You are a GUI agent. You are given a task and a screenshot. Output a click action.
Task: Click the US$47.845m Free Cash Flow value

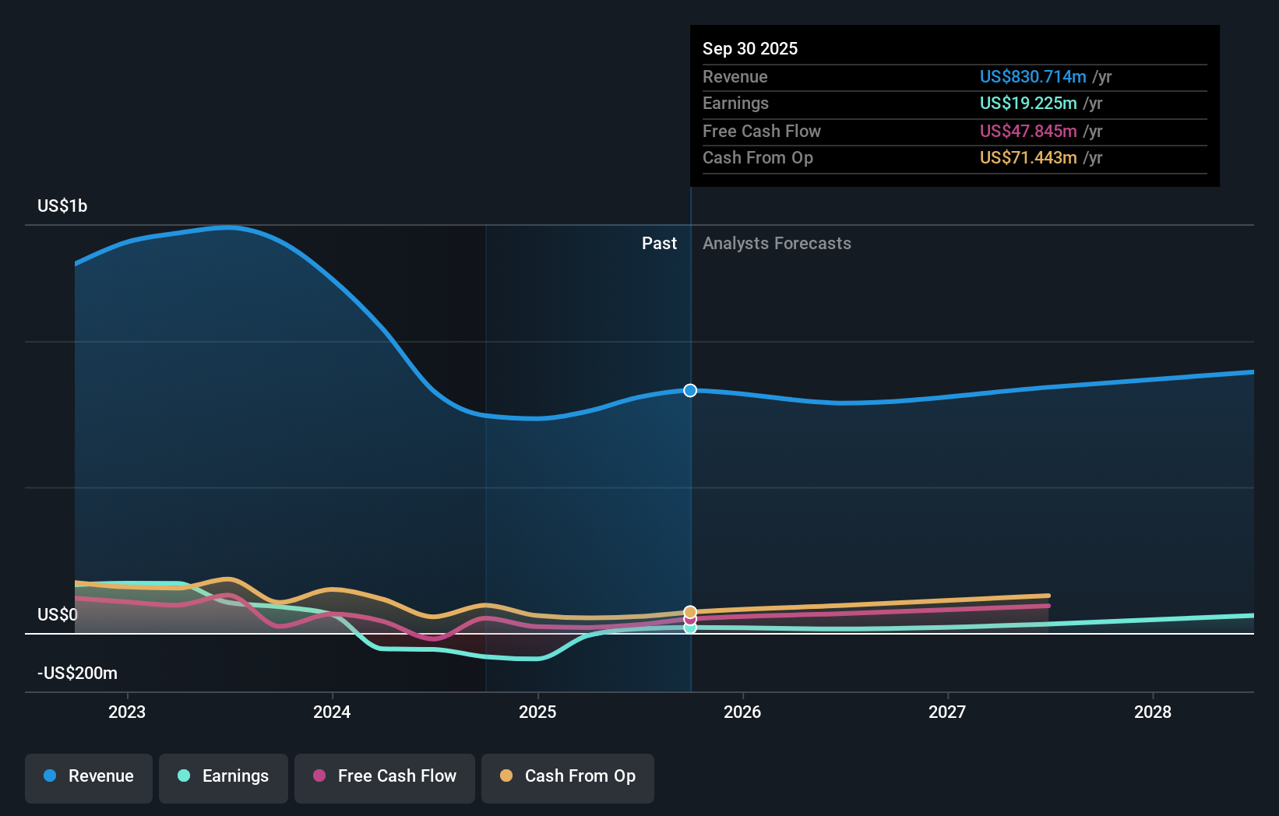point(1028,131)
